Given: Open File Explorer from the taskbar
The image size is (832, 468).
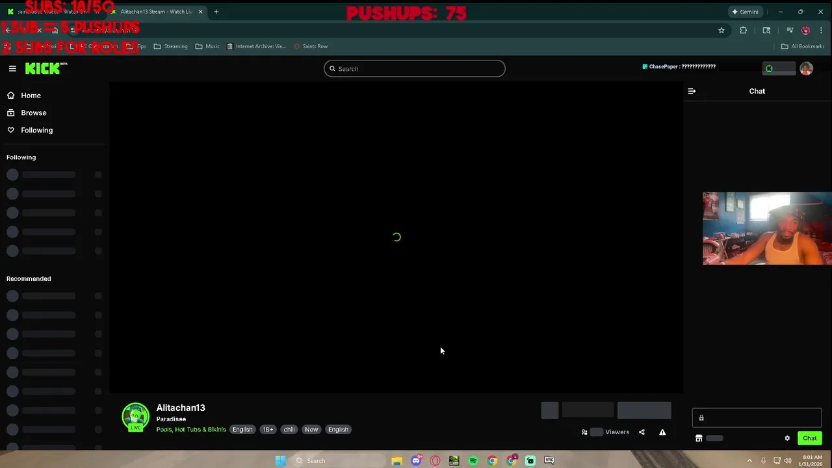Looking at the screenshot, I should (x=396, y=460).
